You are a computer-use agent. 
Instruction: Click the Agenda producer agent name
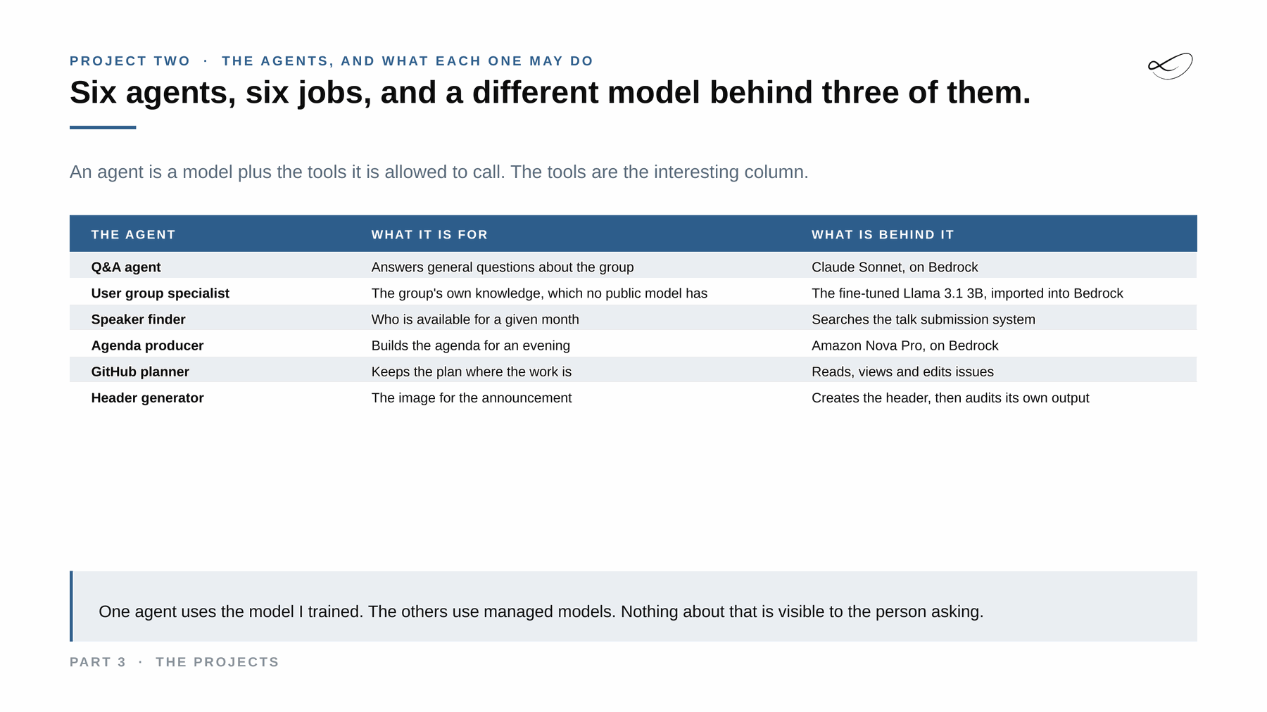click(x=147, y=345)
